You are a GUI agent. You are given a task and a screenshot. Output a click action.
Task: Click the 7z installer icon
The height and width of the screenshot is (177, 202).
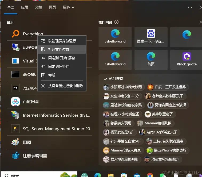tap(15, 88)
